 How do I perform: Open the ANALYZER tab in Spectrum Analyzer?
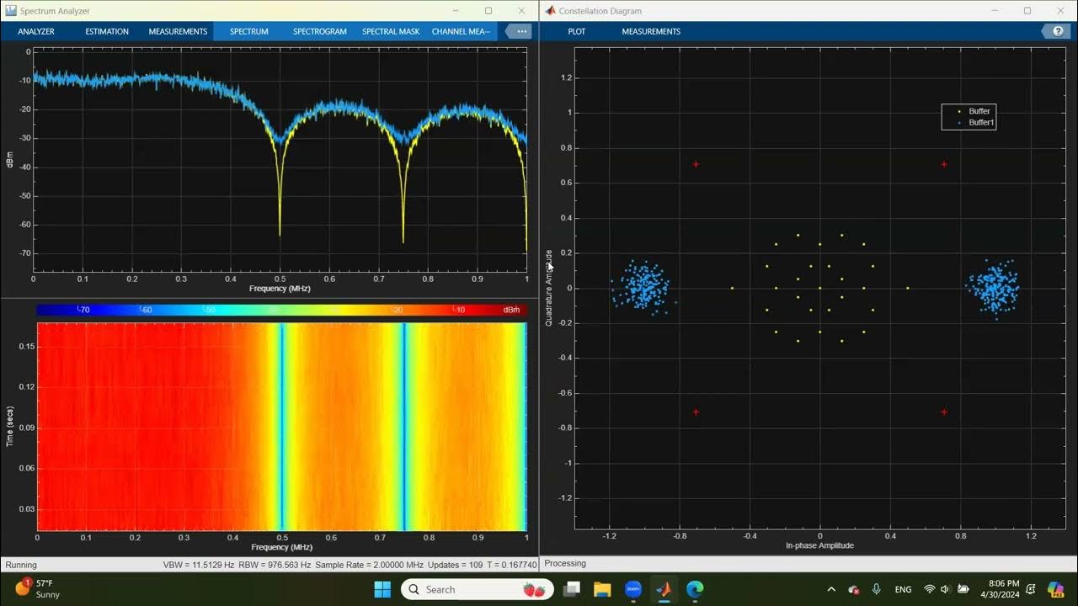point(36,31)
